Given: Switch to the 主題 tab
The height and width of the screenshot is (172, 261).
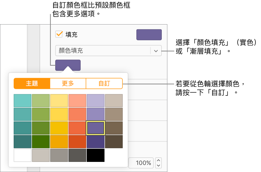Looking at the screenshot, I should point(32,84).
